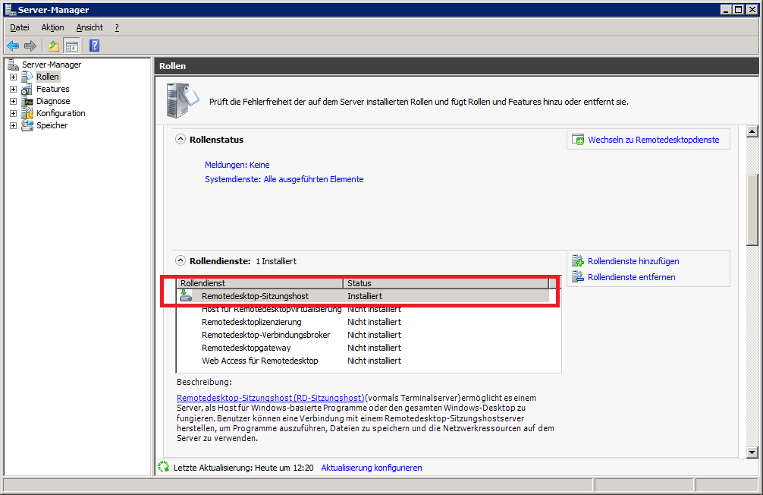Toggle the show/hide console tree icon

click(71, 46)
